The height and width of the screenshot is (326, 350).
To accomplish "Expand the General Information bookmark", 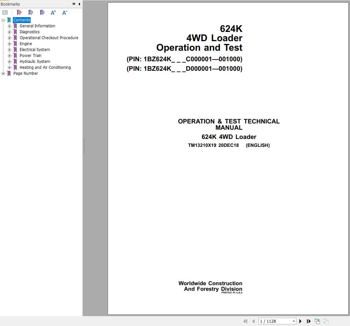I will (x=9, y=26).
